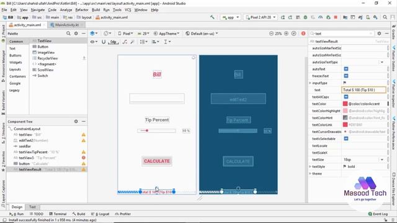Open the Terminal tool window
The height and width of the screenshot is (223, 397).
coord(58,214)
